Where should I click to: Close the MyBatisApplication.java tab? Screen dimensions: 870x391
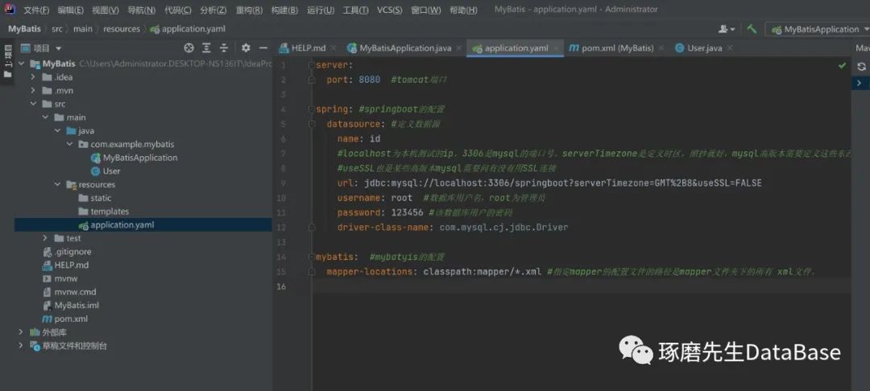[459, 48]
